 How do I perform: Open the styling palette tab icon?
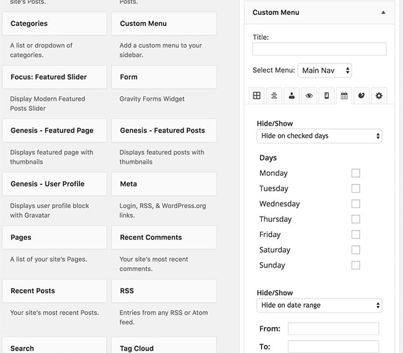click(361, 96)
